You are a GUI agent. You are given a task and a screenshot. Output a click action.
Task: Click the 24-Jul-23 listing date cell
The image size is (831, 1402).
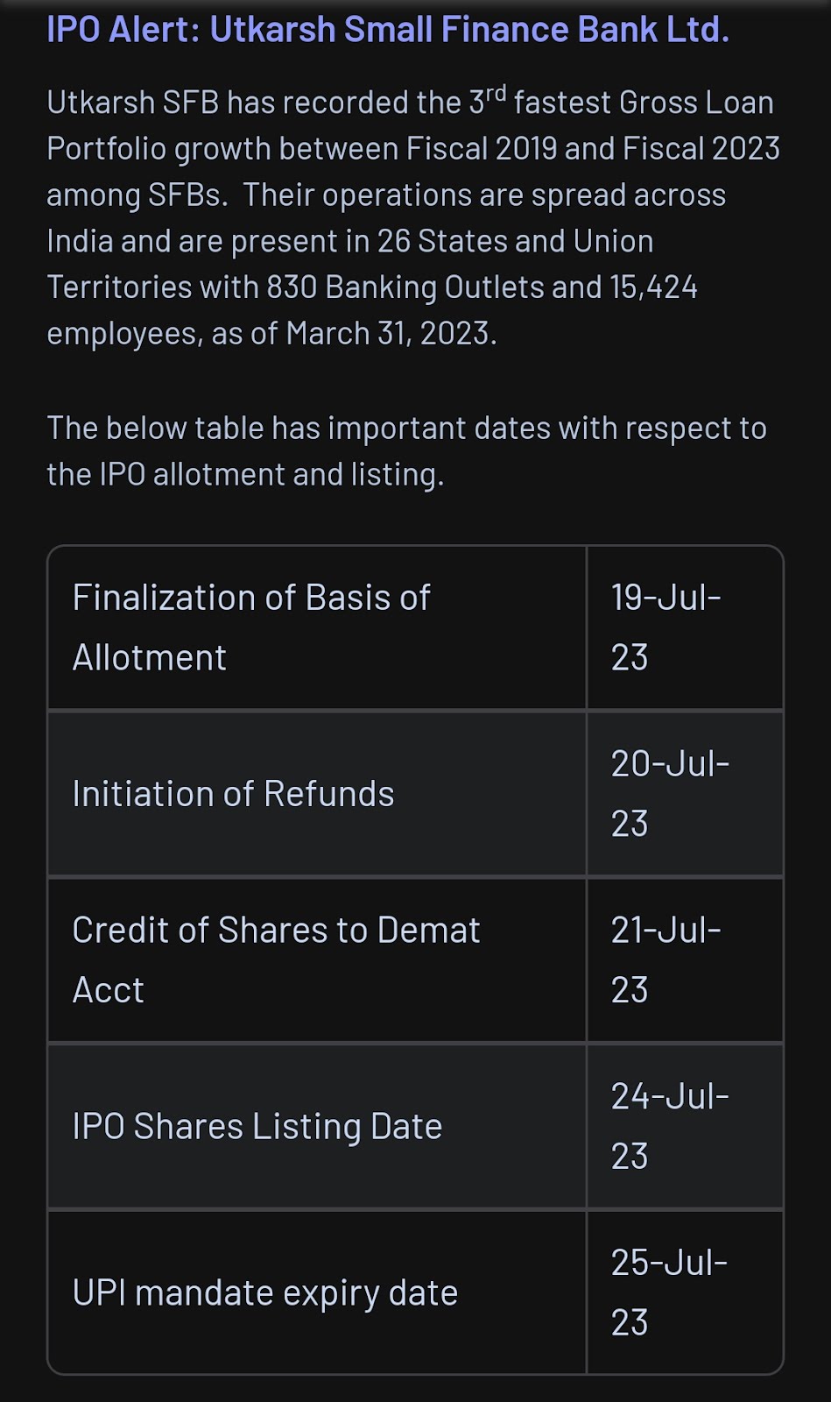coord(685,1127)
